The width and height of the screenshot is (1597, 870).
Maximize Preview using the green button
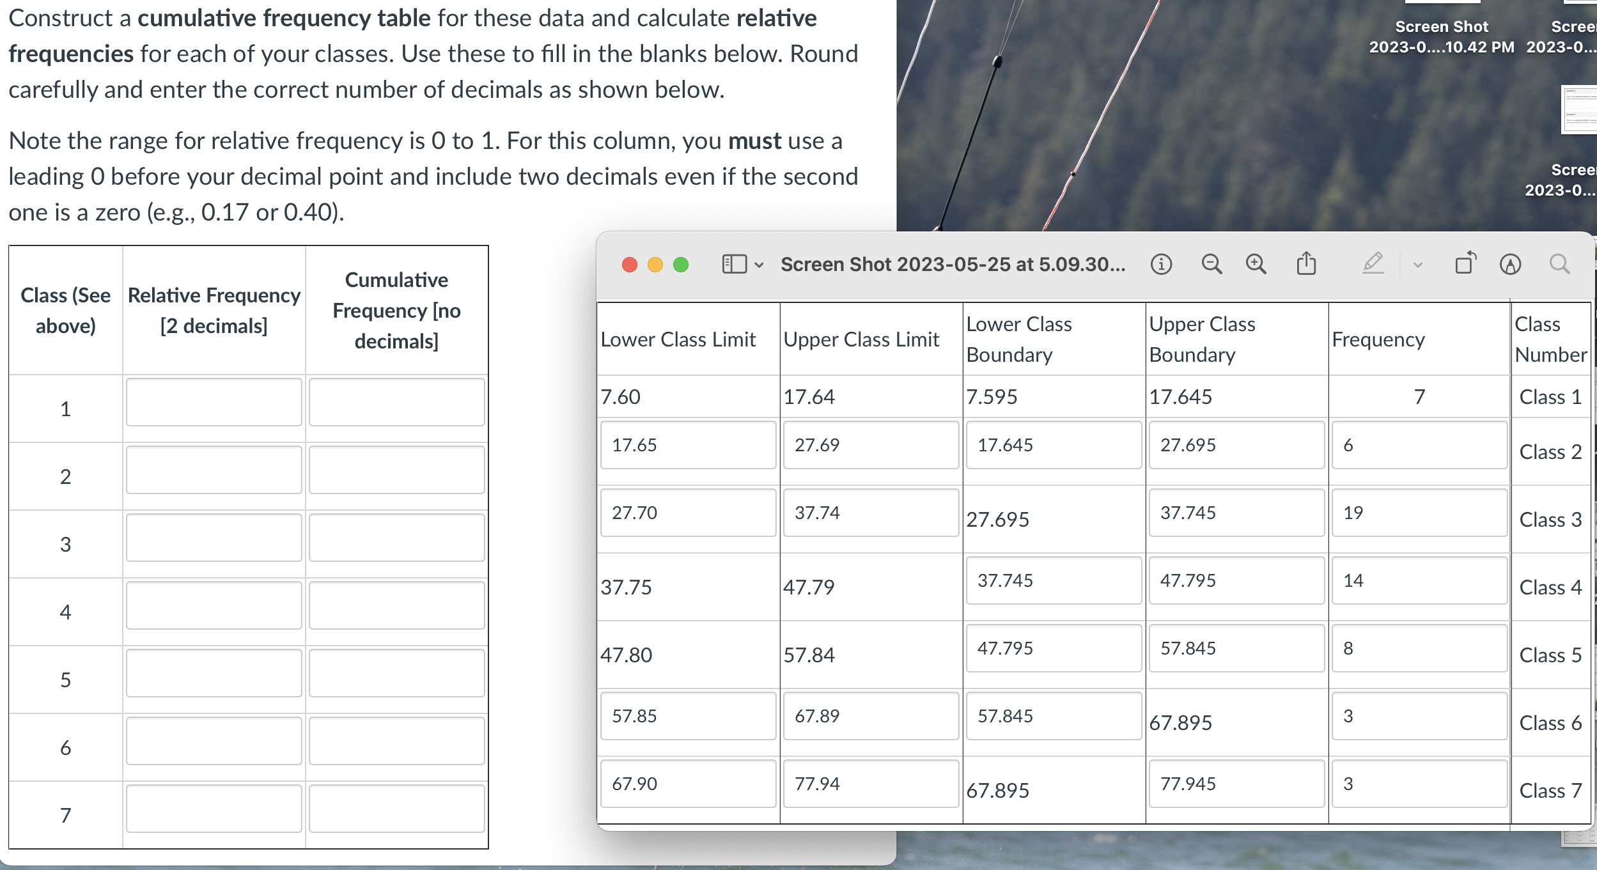[681, 265]
